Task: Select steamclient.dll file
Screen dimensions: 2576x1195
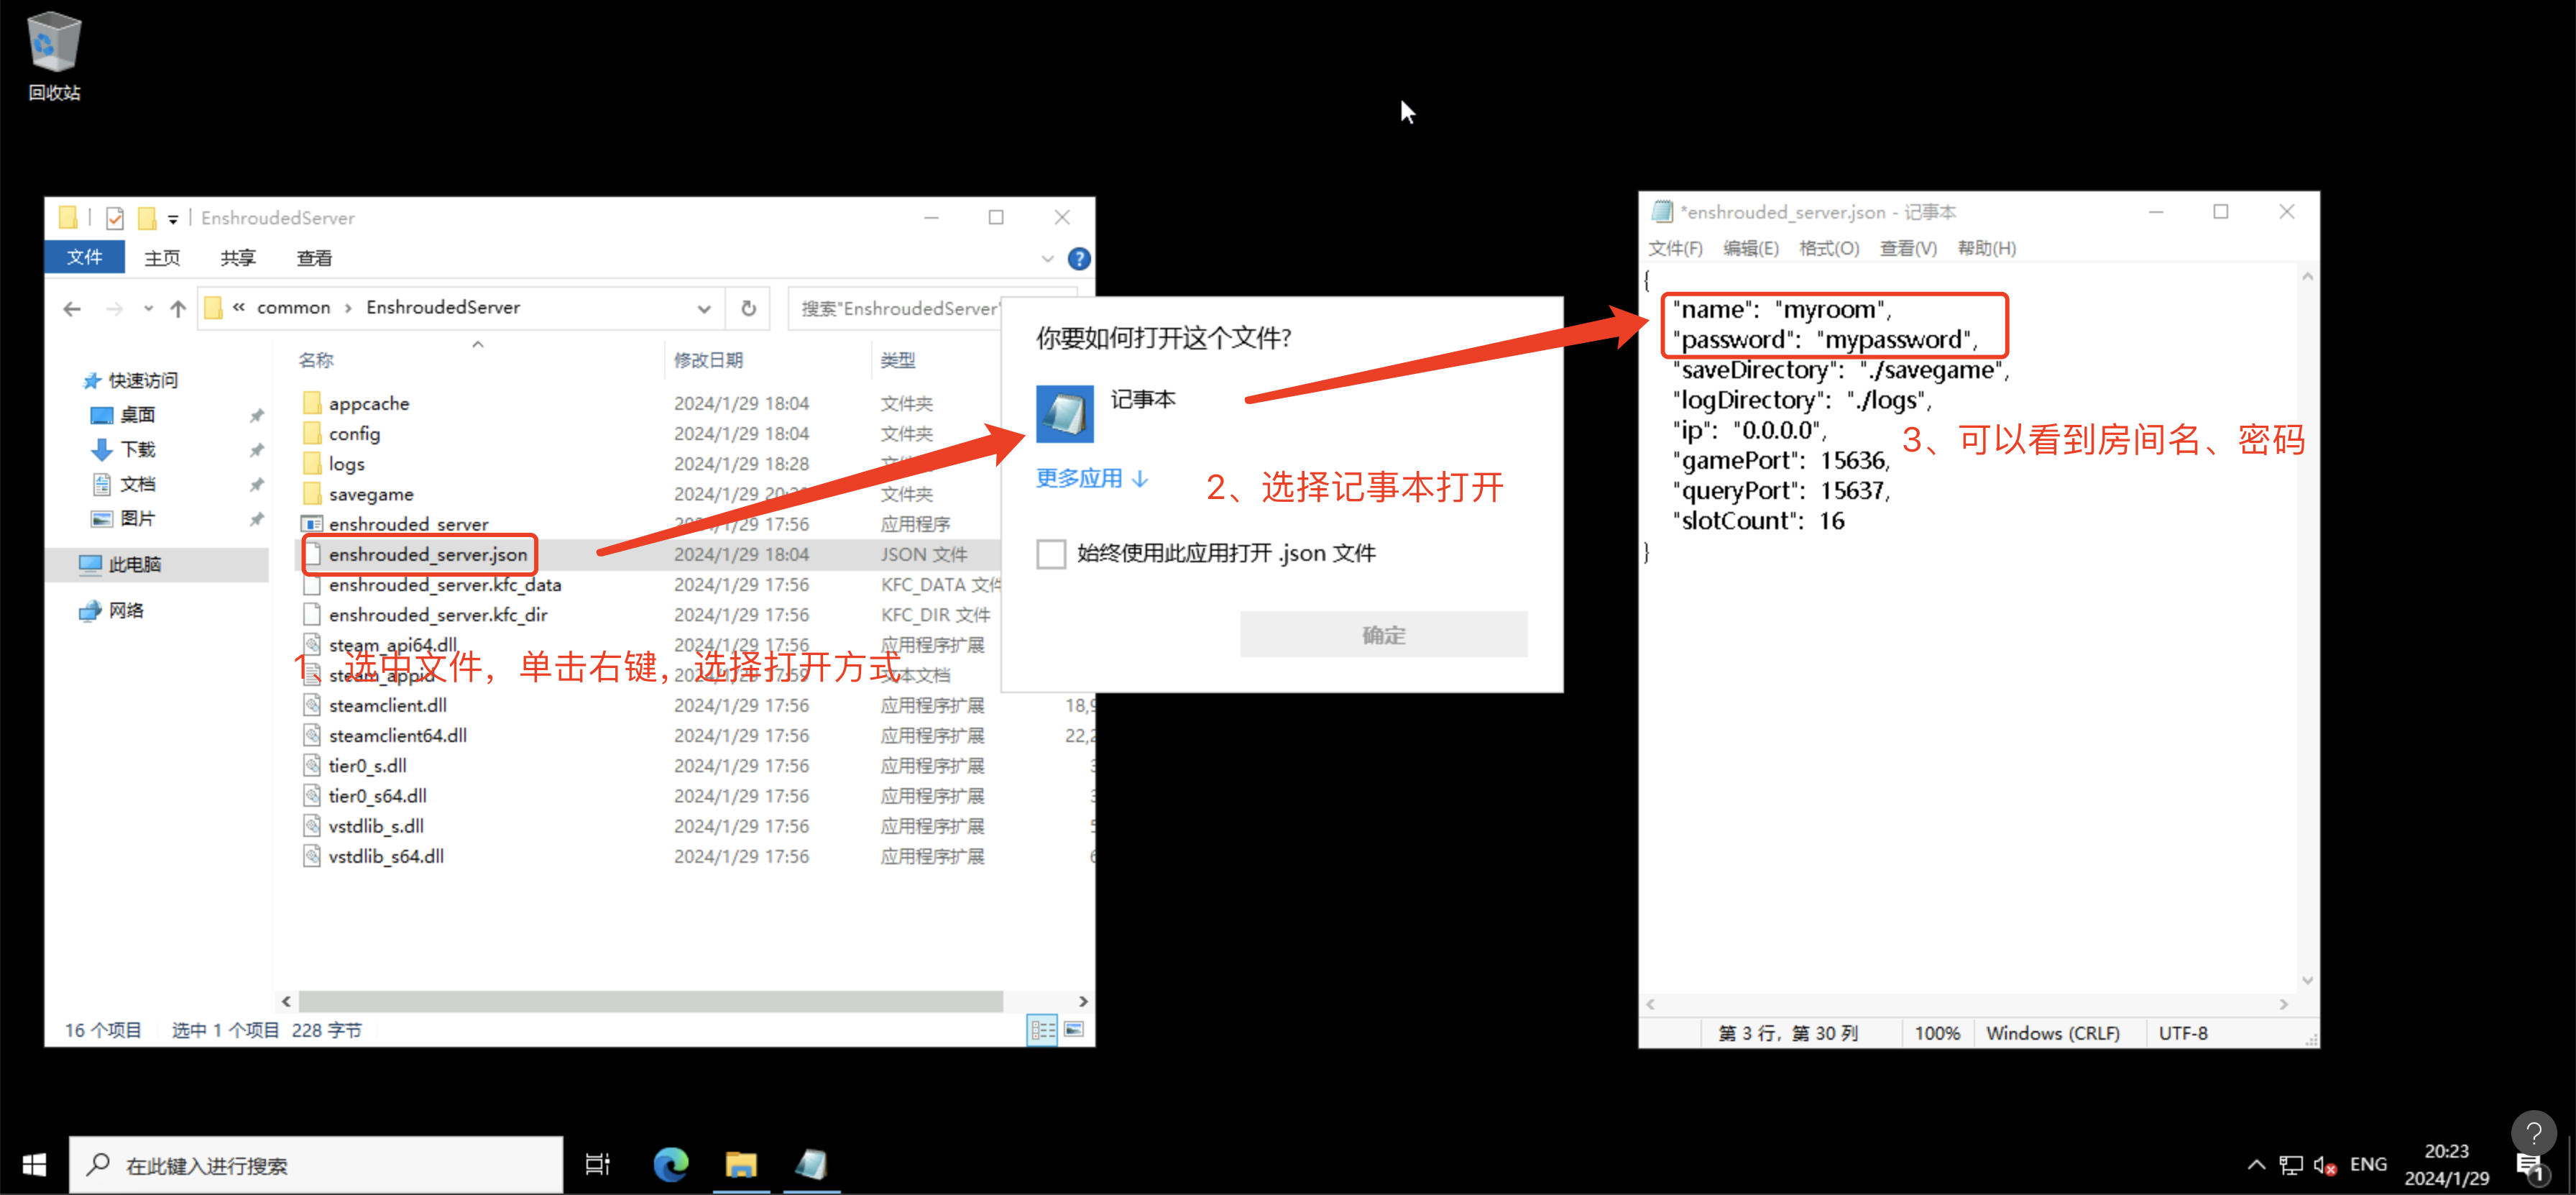Action: coord(387,706)
